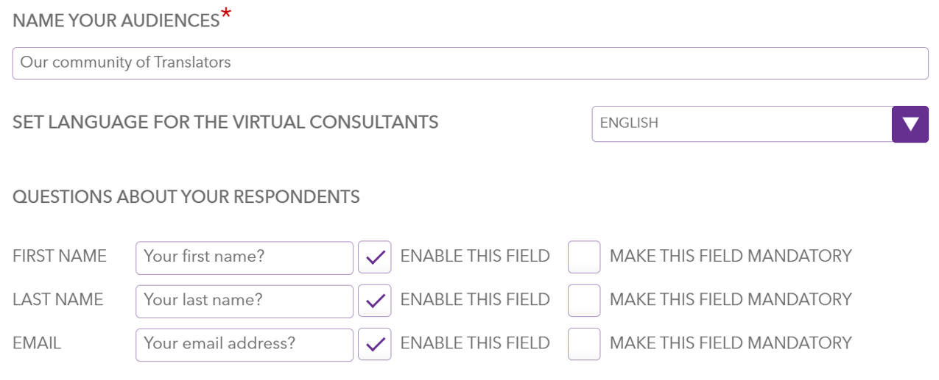Tick the mandatory checkbox for Email
Screen dimensions: 939x380
click(584, 344)
